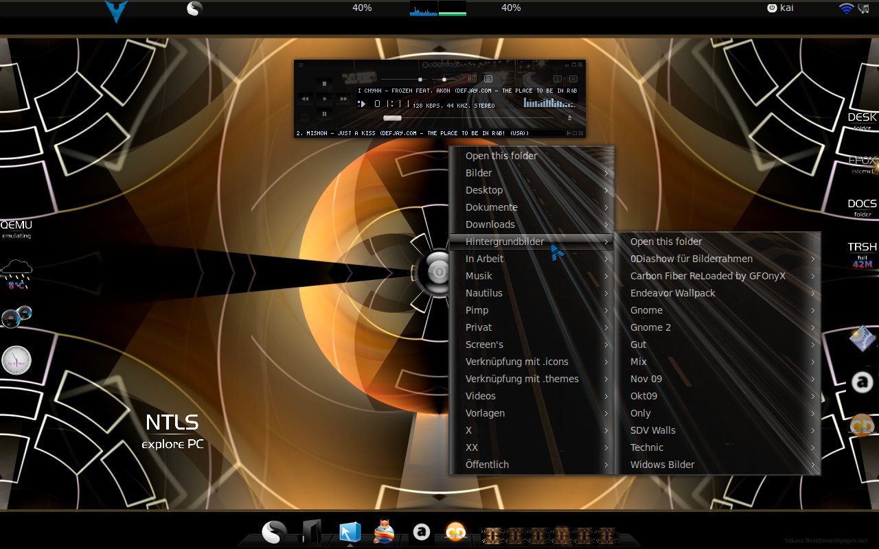Screen dimensions: 879x549
Task: Stop playback in the music player
Action: [324, 83]
